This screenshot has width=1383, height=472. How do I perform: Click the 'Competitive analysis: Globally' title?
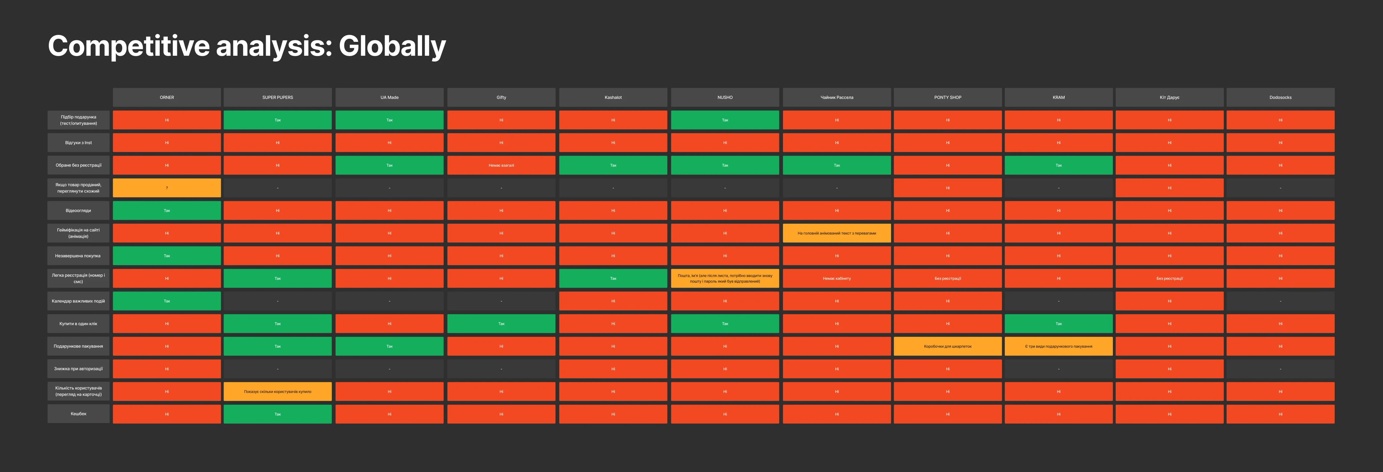pyautogui.click(x=247, y=46)
